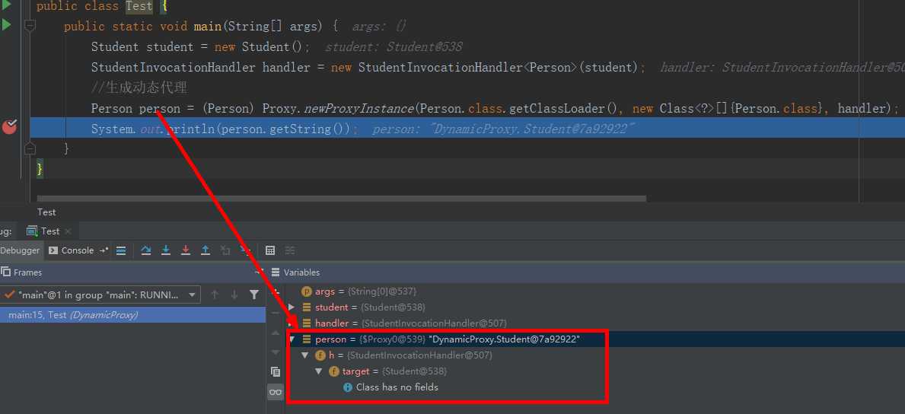905x414 pixels.
Task: Click Drop Frame icon in debug toolbar
Action: pyautogui.click(x=225, y=250)
